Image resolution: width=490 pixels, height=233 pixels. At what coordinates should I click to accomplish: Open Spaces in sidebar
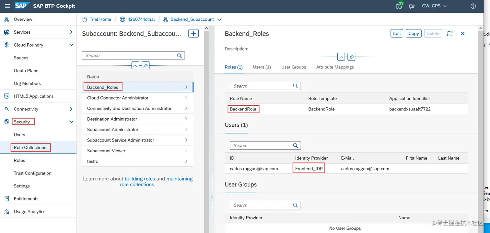pyautogui.click(x=38, y=58)
